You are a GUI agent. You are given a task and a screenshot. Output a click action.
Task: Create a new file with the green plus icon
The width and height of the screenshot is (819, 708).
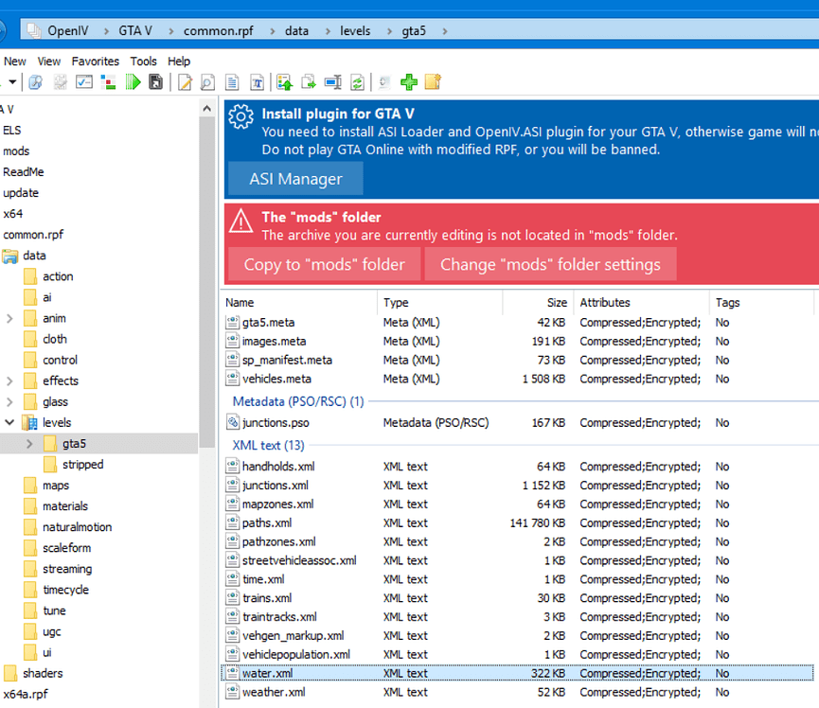[408, 82]
